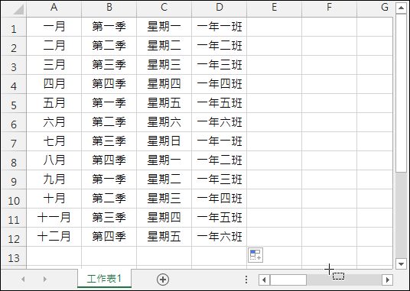This screenshot has height=291, width=410.
Task: Select row 4 header
Action: (x=14, y=84)
